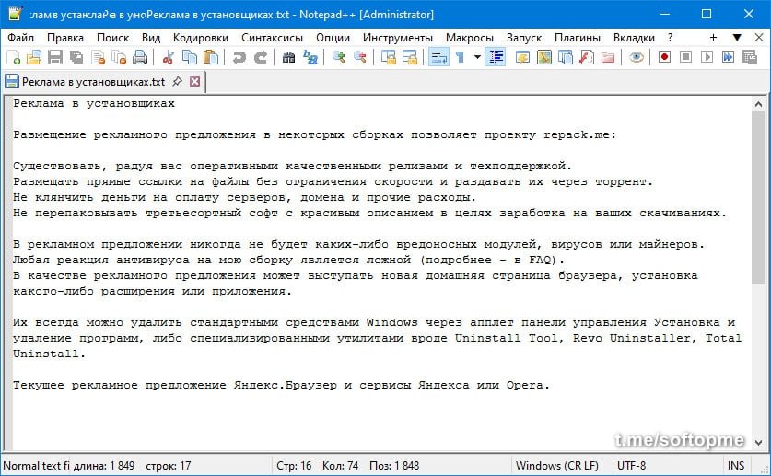Create a new document with the New icon
771x476 pixels.
tap(13, 57)
